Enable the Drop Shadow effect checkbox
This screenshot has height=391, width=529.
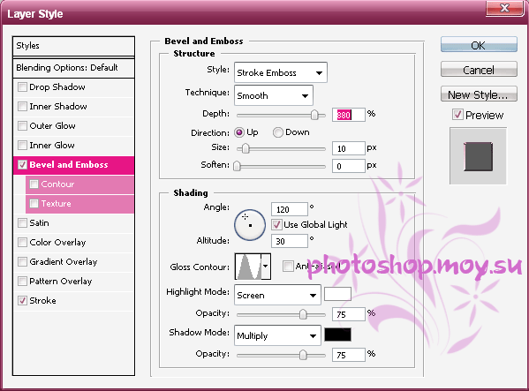click(x=22, y=87)
